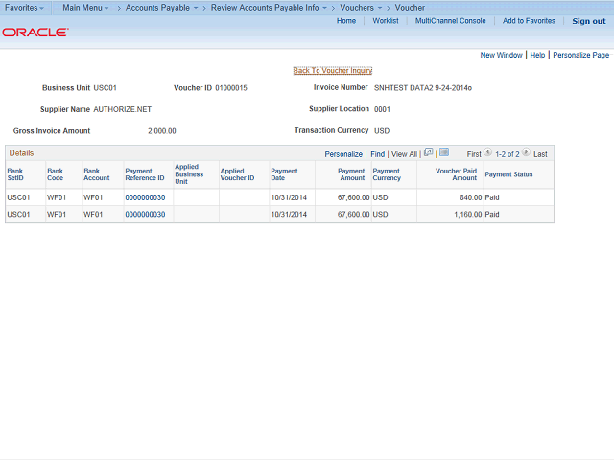Open Personalize Page link

coord(580,56)
